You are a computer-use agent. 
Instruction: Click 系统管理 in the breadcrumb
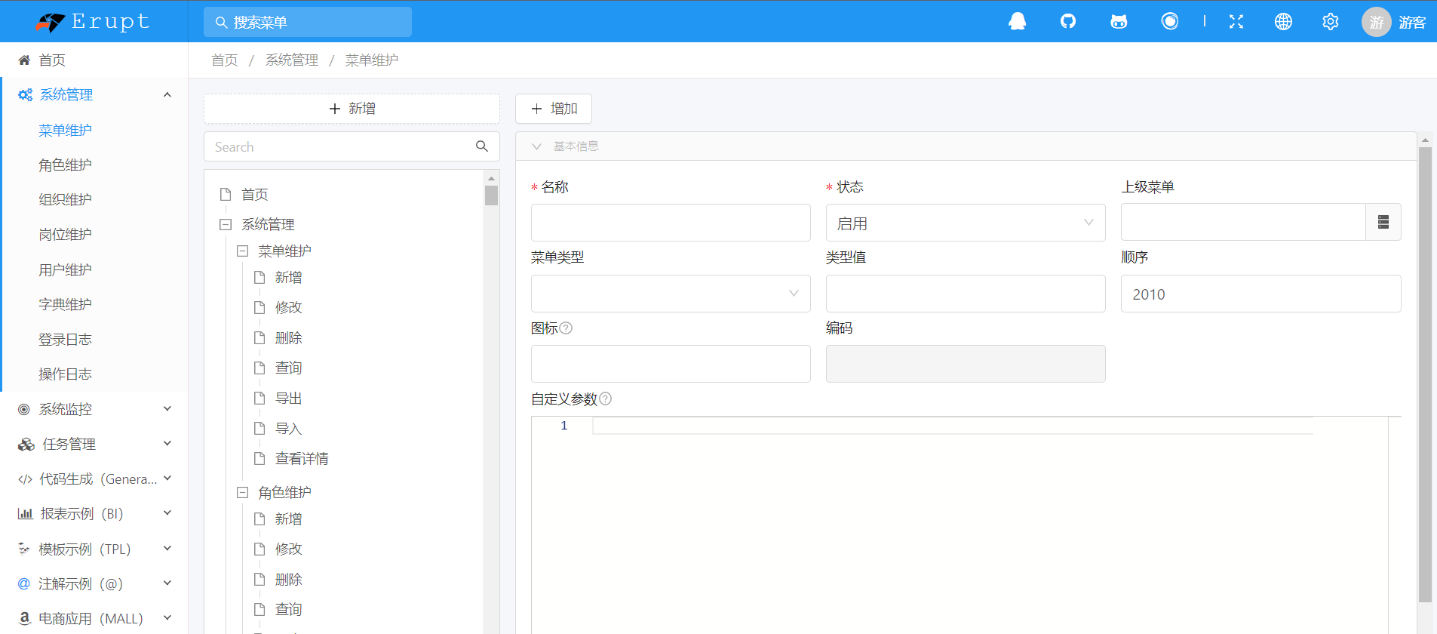coord(292,60)
